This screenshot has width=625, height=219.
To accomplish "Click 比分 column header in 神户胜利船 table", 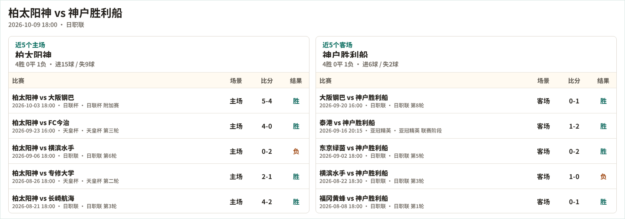I will (574, 80).
